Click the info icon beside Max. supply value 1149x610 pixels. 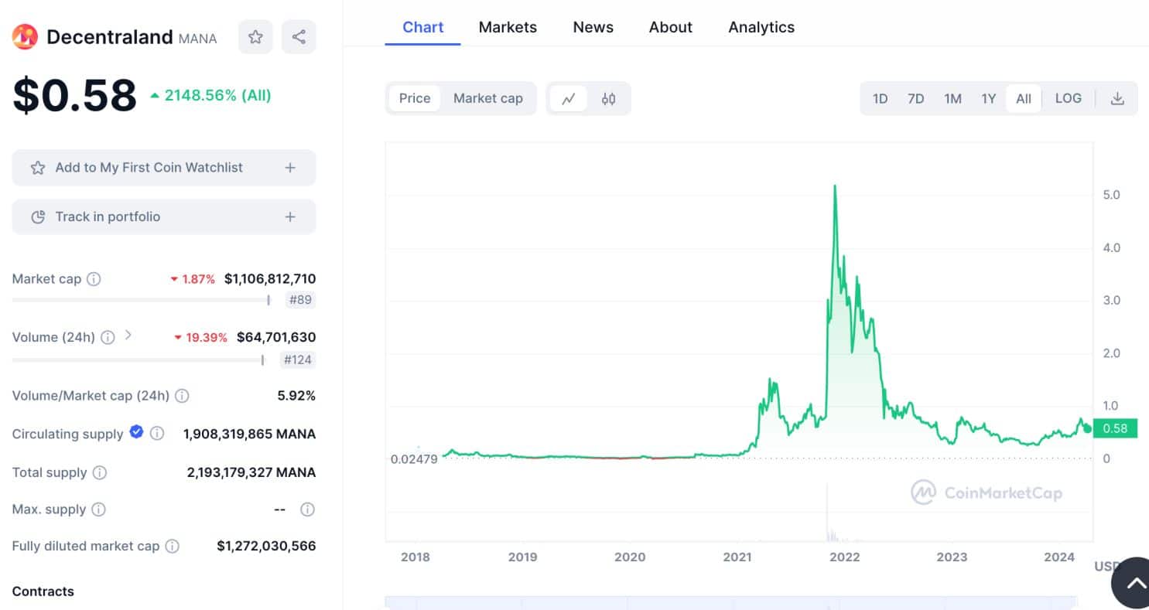307,509
